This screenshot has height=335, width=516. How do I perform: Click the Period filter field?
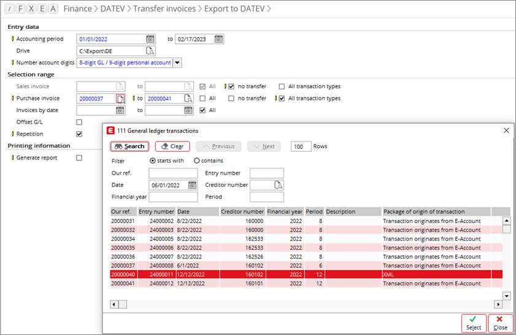pos(266,197)
